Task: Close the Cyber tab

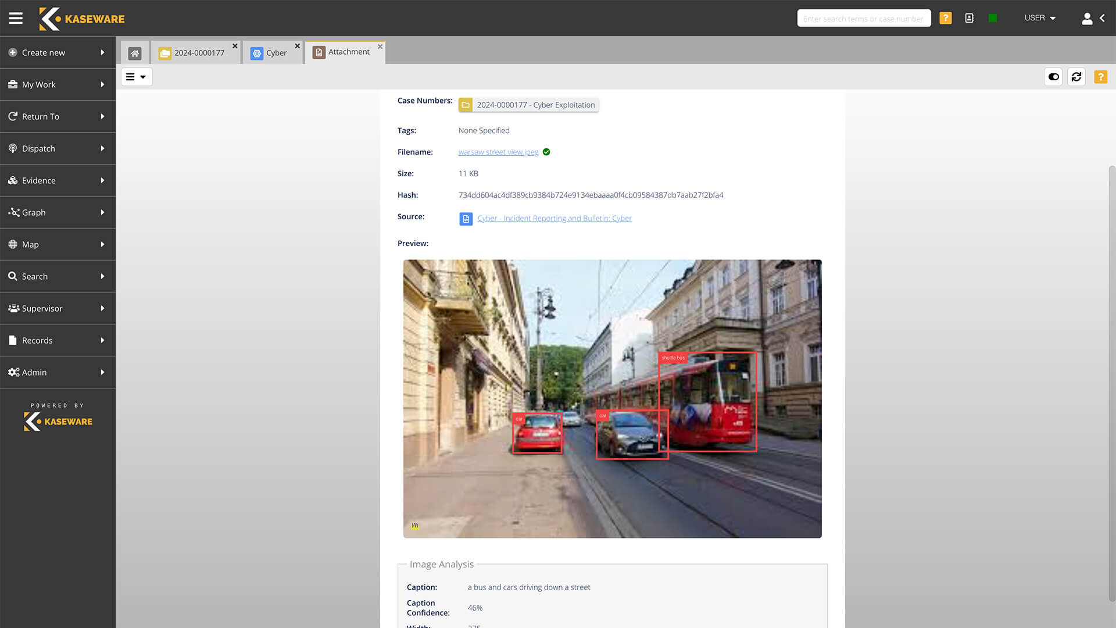Action: click(297, 46)
